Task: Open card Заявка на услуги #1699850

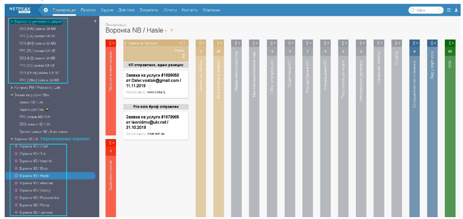Action: click(x=156, y=84)
